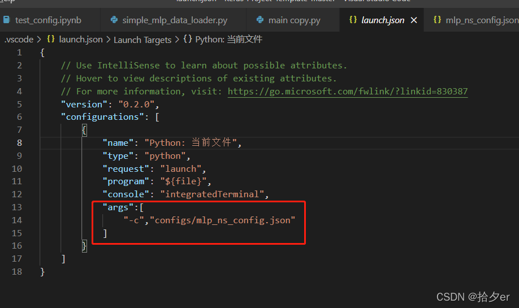Click line number 18 in gutter

point(17,272)
